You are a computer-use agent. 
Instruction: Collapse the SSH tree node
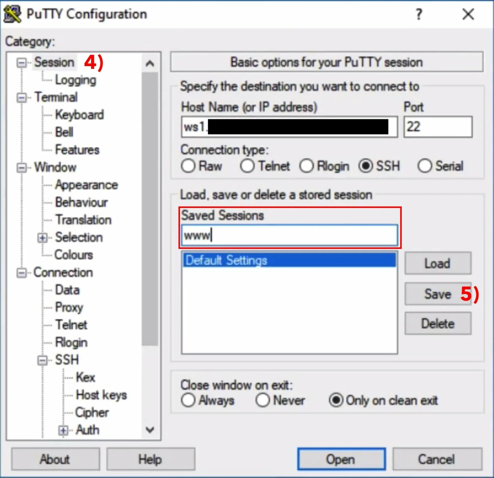tap(42, 360)
